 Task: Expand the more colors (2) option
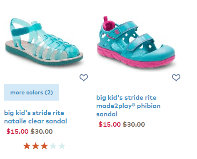31,92
